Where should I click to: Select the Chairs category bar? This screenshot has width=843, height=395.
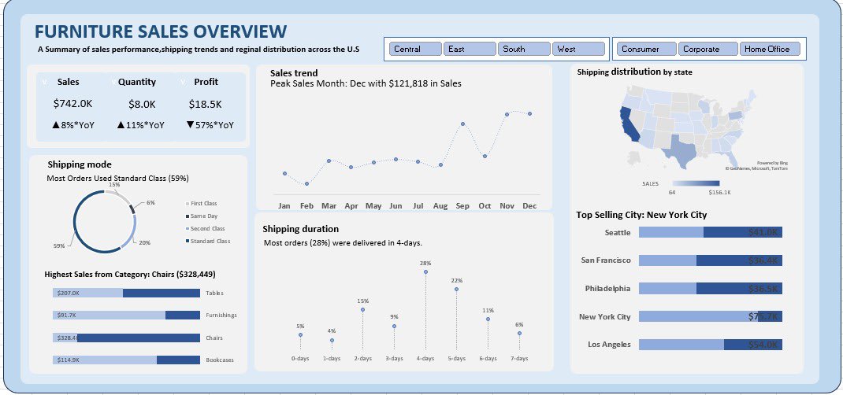(x=126, y=338)
